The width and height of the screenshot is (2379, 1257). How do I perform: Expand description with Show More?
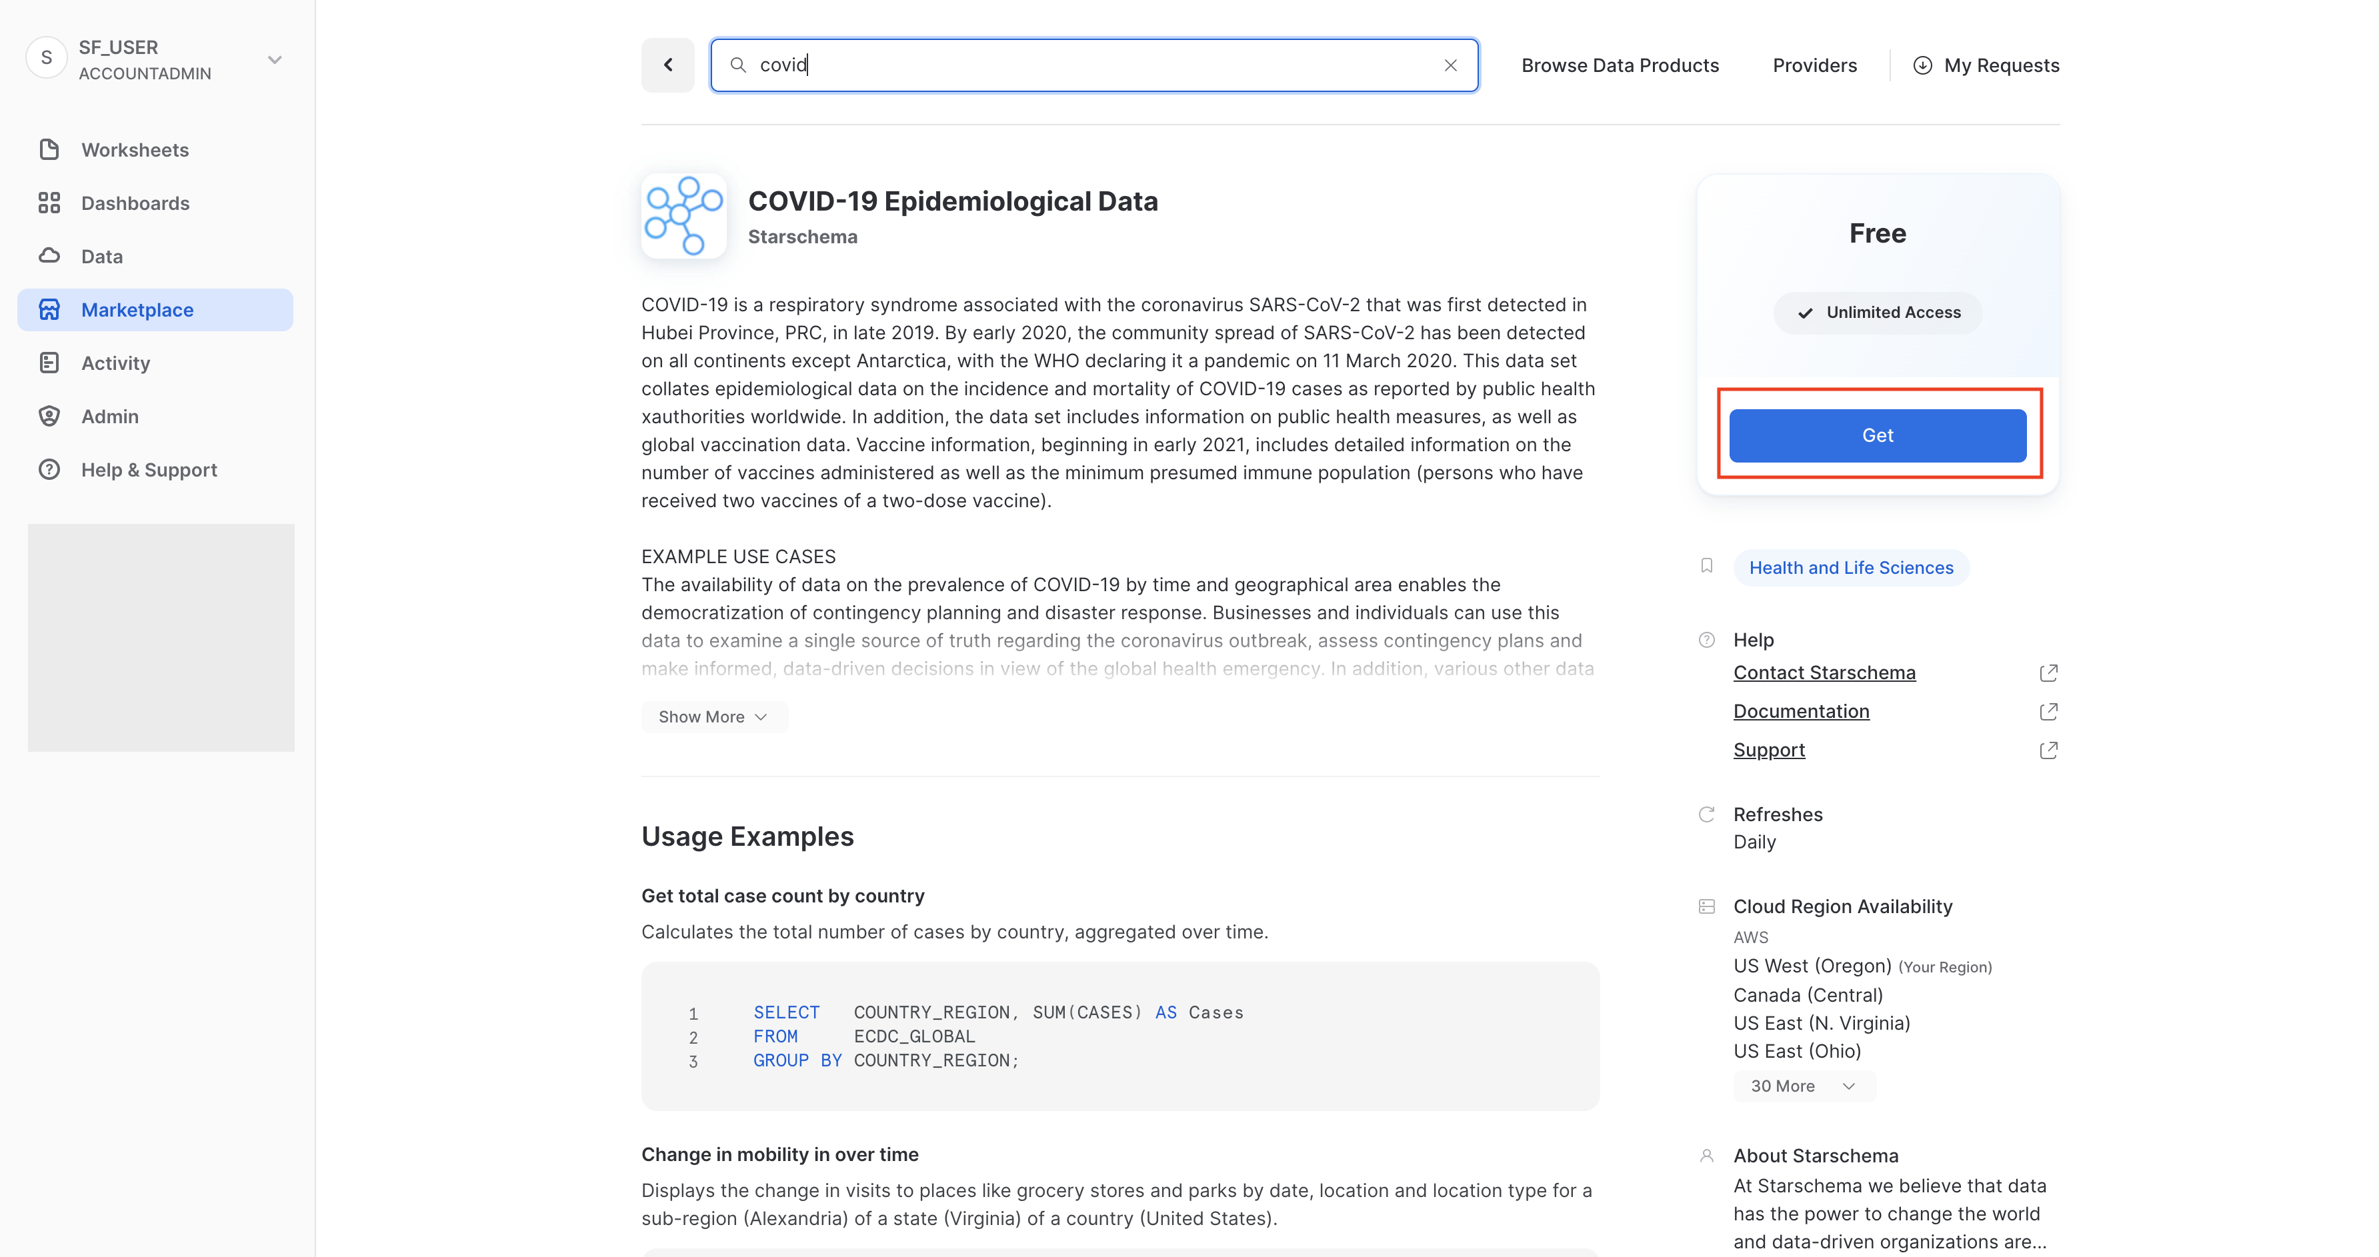click(x=713, y=717)
